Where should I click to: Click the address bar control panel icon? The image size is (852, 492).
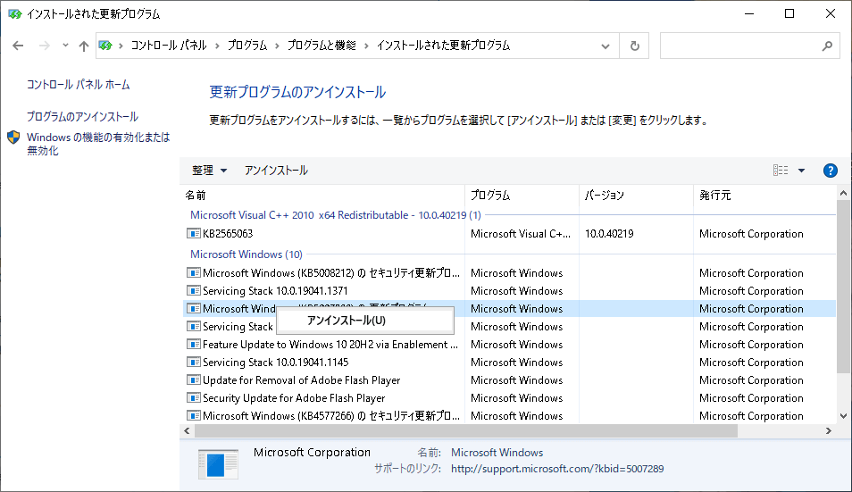pyautogui.click(x=105, y=46)
